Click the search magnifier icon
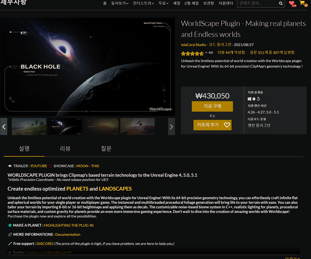The width and height of the screenshot is (311, 259). click(x=281, y=3)
